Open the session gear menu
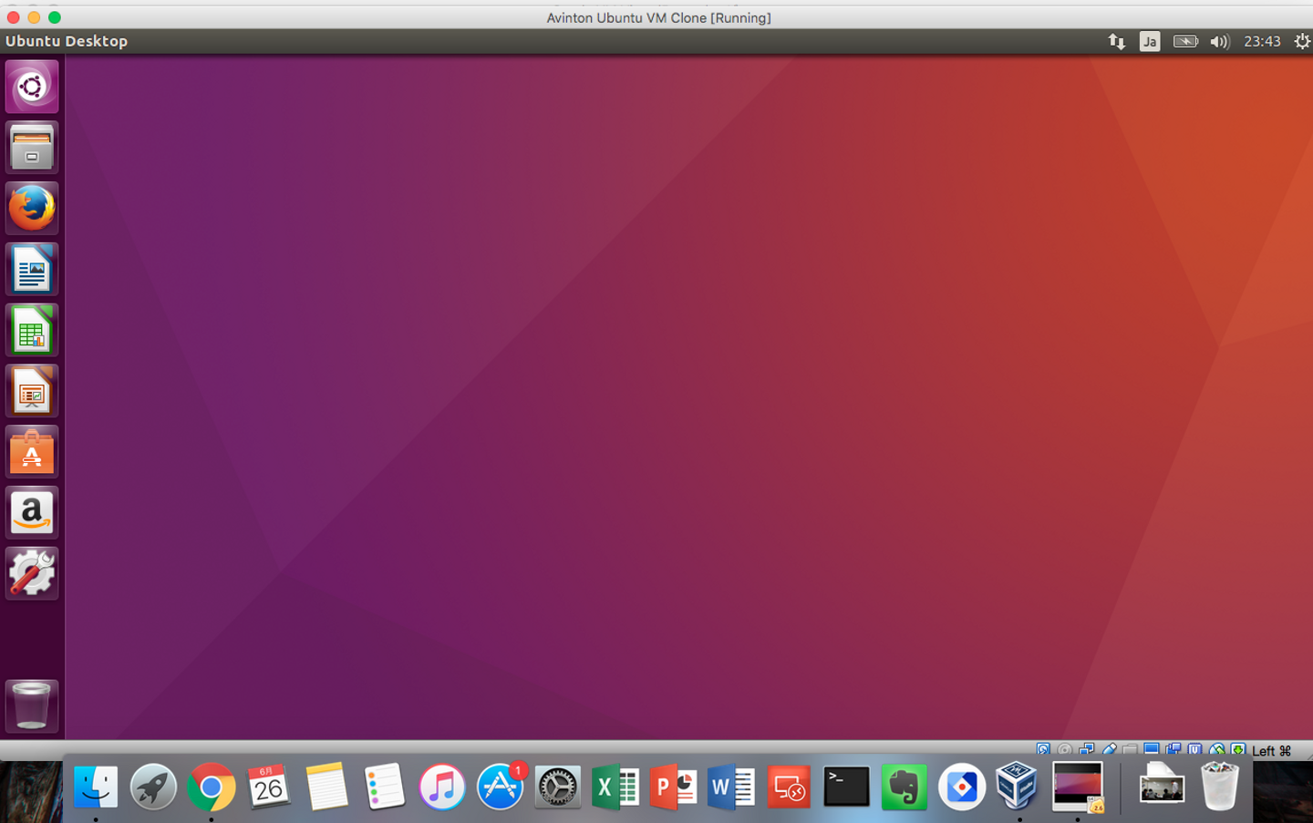 click(x=1301, y=41)
